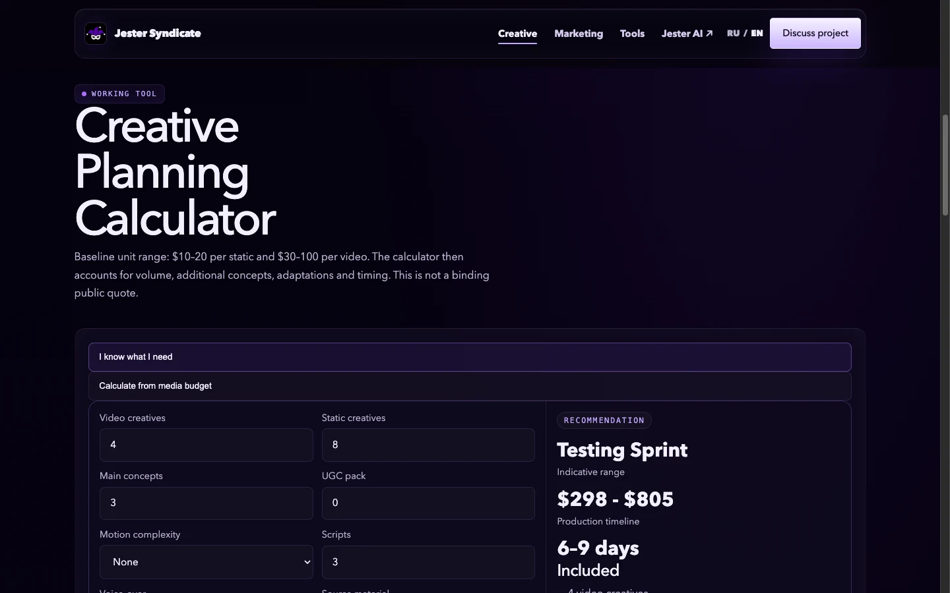Click the '6-9 days' timeline value

click(598, 548)
